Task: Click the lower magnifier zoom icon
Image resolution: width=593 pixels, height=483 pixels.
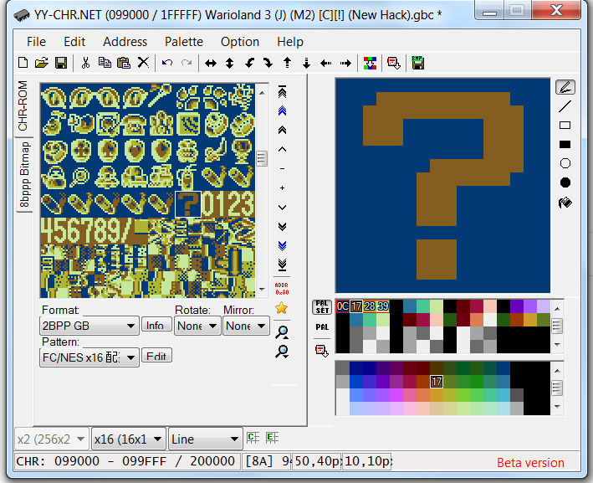Action: click(x=282, y=352)
